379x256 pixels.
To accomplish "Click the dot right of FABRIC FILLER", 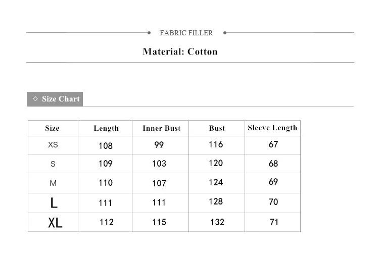I will (x=225, y=33).
